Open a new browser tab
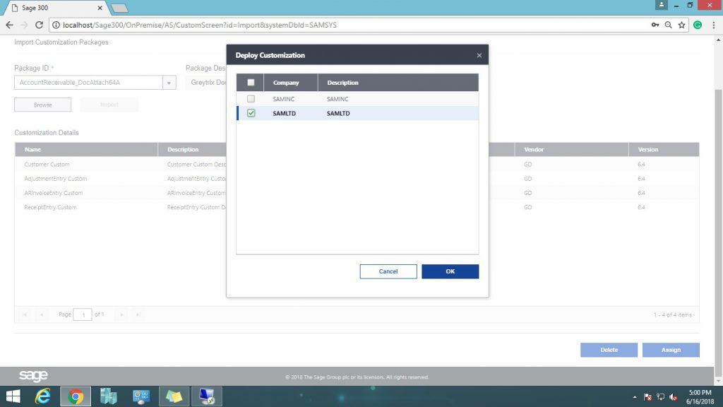The height and width of the screenshot is (407, 723). (119, 8)
